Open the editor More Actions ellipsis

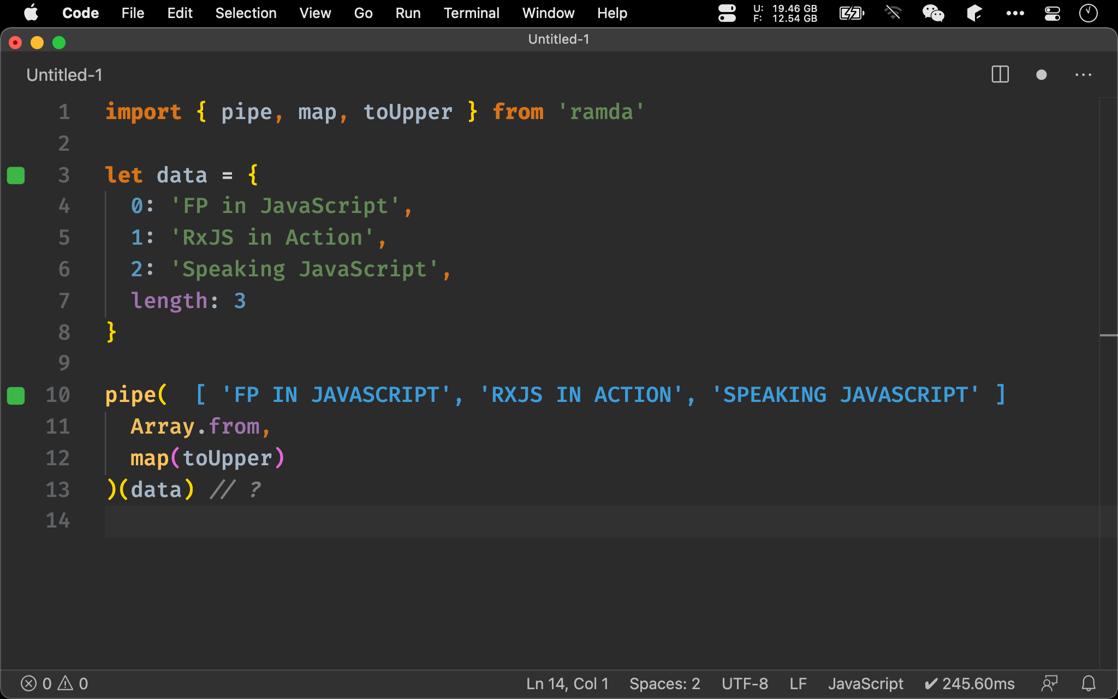pos(1083,74)
